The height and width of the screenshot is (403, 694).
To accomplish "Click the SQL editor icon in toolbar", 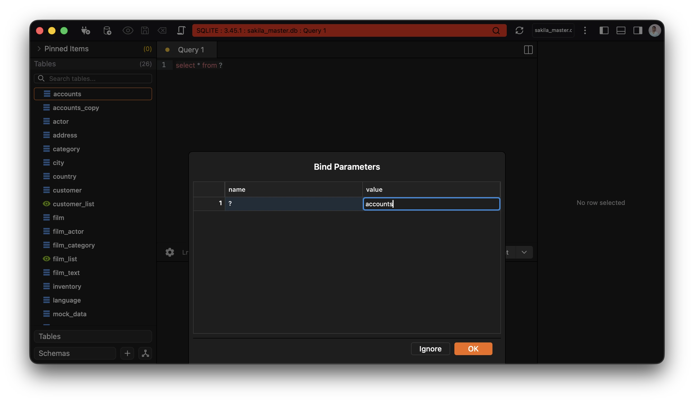I will coord(181,31).
